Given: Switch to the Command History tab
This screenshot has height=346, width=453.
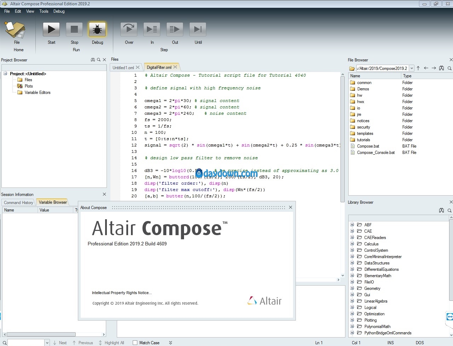Looking at the screenshot, I should coord(18,203).
